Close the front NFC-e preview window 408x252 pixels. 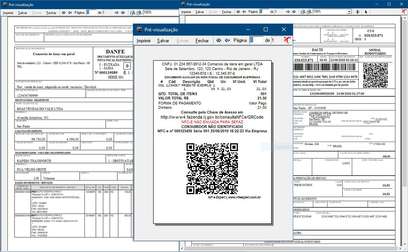[284, 30]
